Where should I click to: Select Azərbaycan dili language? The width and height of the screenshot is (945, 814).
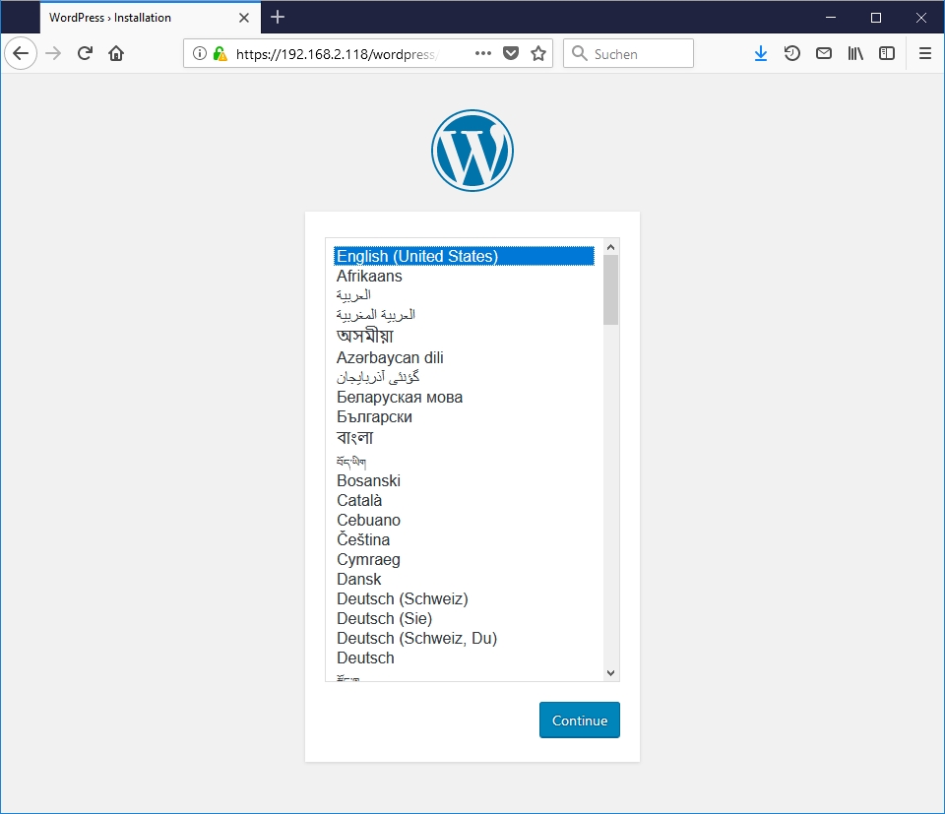pyautogui.click(x=464, y=358)
